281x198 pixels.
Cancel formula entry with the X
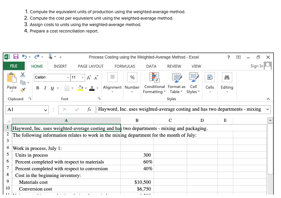pyautogui.click(x=65, y=109)
